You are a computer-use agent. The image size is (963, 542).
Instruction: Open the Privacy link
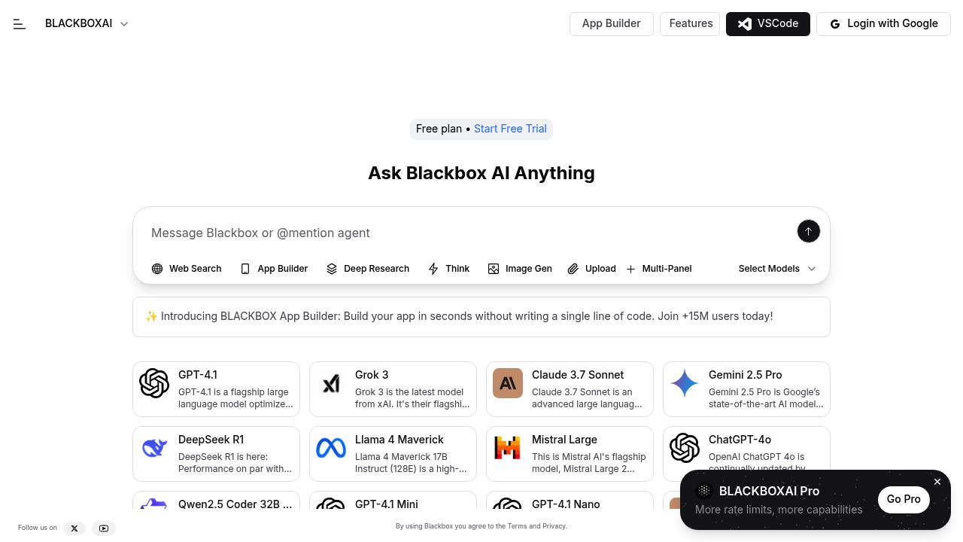pyautogui.click(x=554, y=526)
